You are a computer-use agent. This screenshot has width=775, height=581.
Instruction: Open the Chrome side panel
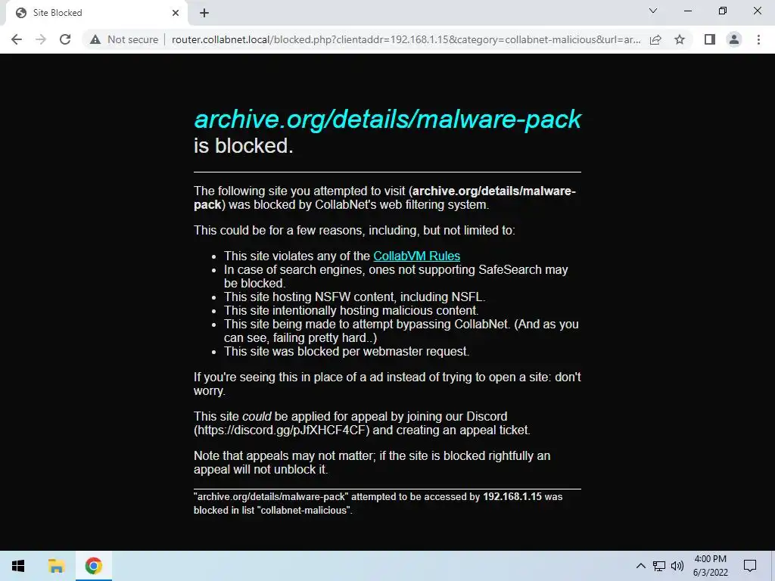[710, 39]
